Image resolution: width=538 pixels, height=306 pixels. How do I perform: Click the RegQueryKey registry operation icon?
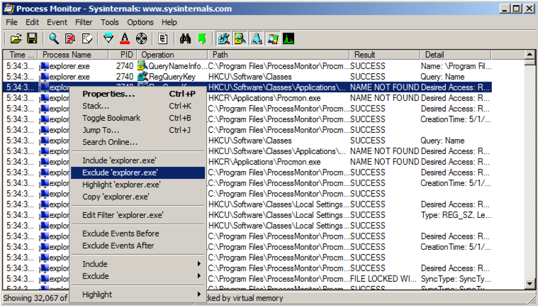point(142,77)
